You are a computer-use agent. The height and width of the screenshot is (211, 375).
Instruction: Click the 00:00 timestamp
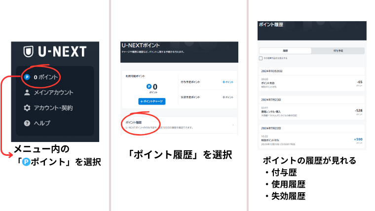[x=264, y=79]
